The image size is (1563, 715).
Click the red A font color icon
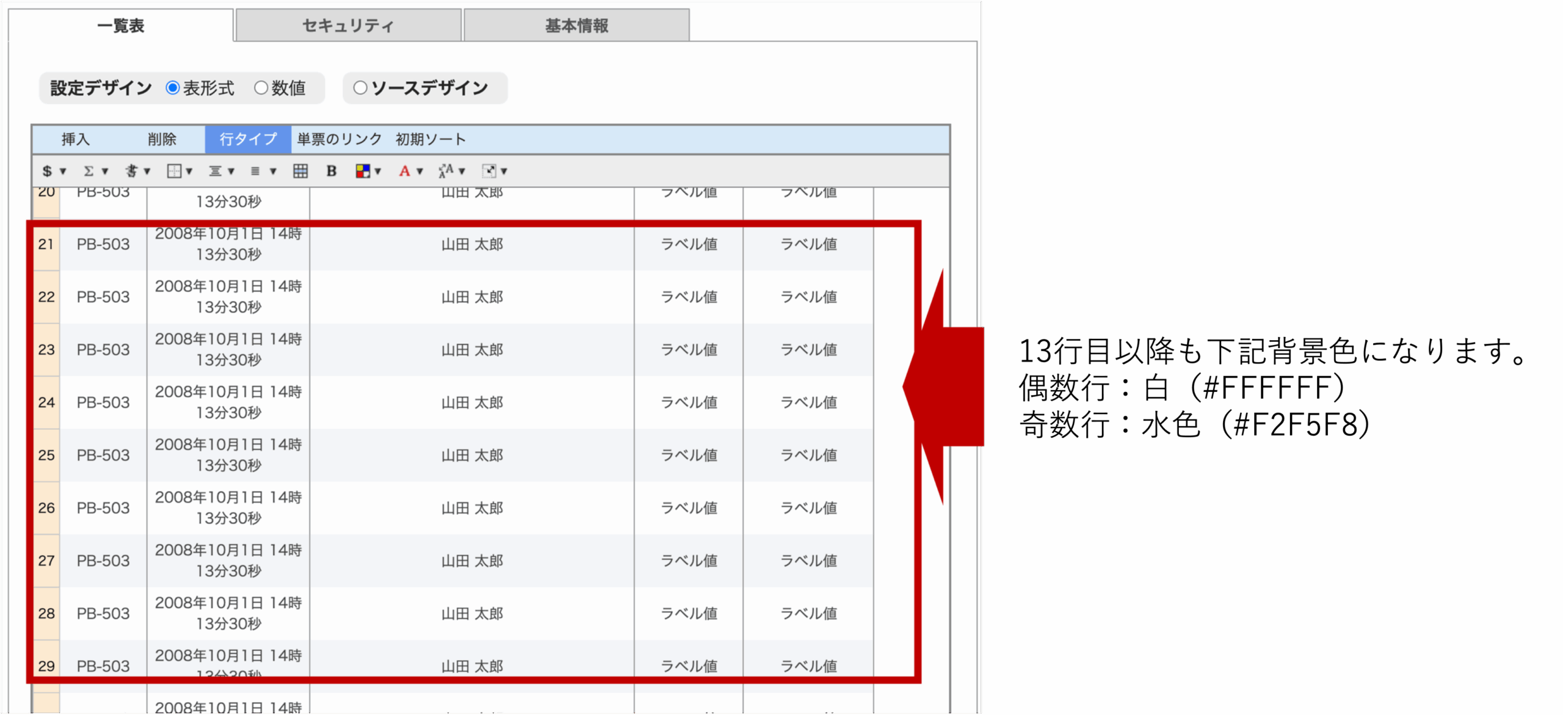pyautogui.click(x=404, y=171)
